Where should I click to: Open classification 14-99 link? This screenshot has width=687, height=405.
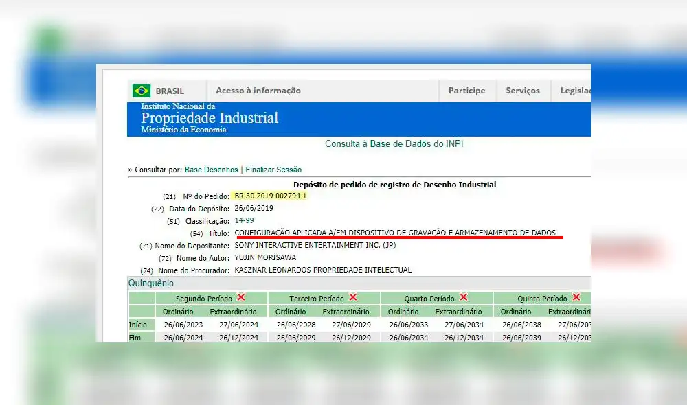(244, 221)
